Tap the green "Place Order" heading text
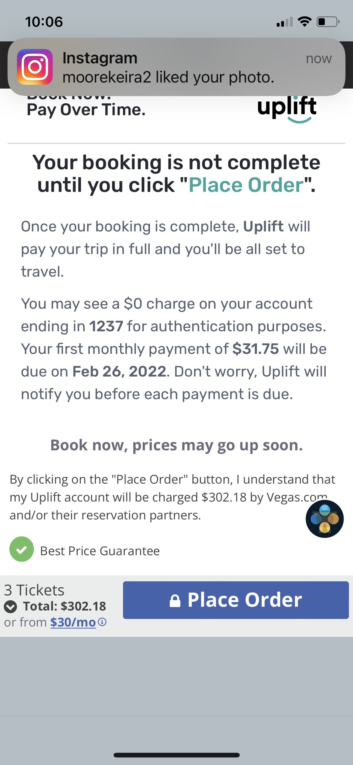 click(246, 185)
